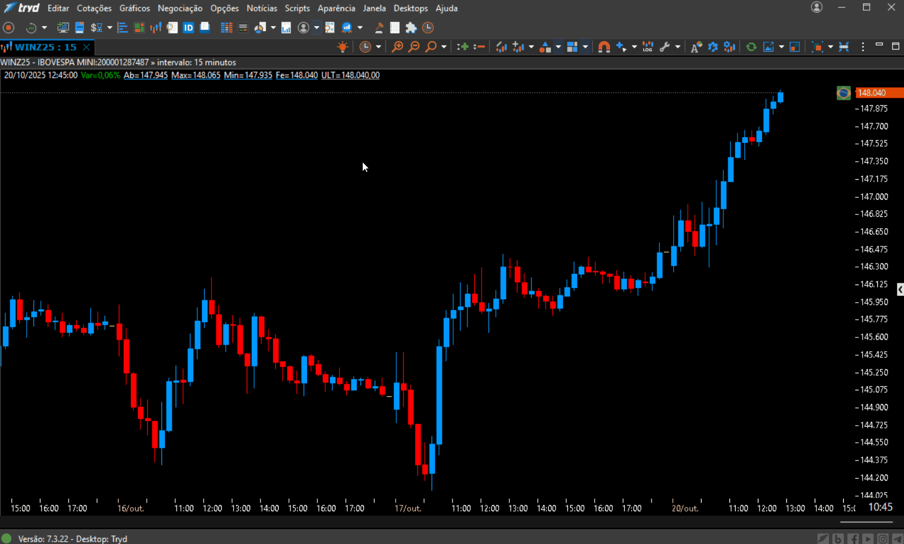Image resolution: width=904 pixels, height=544 pixels.
Task: Expand dropdown next to toolbar user icon
Action: point(317,27)
